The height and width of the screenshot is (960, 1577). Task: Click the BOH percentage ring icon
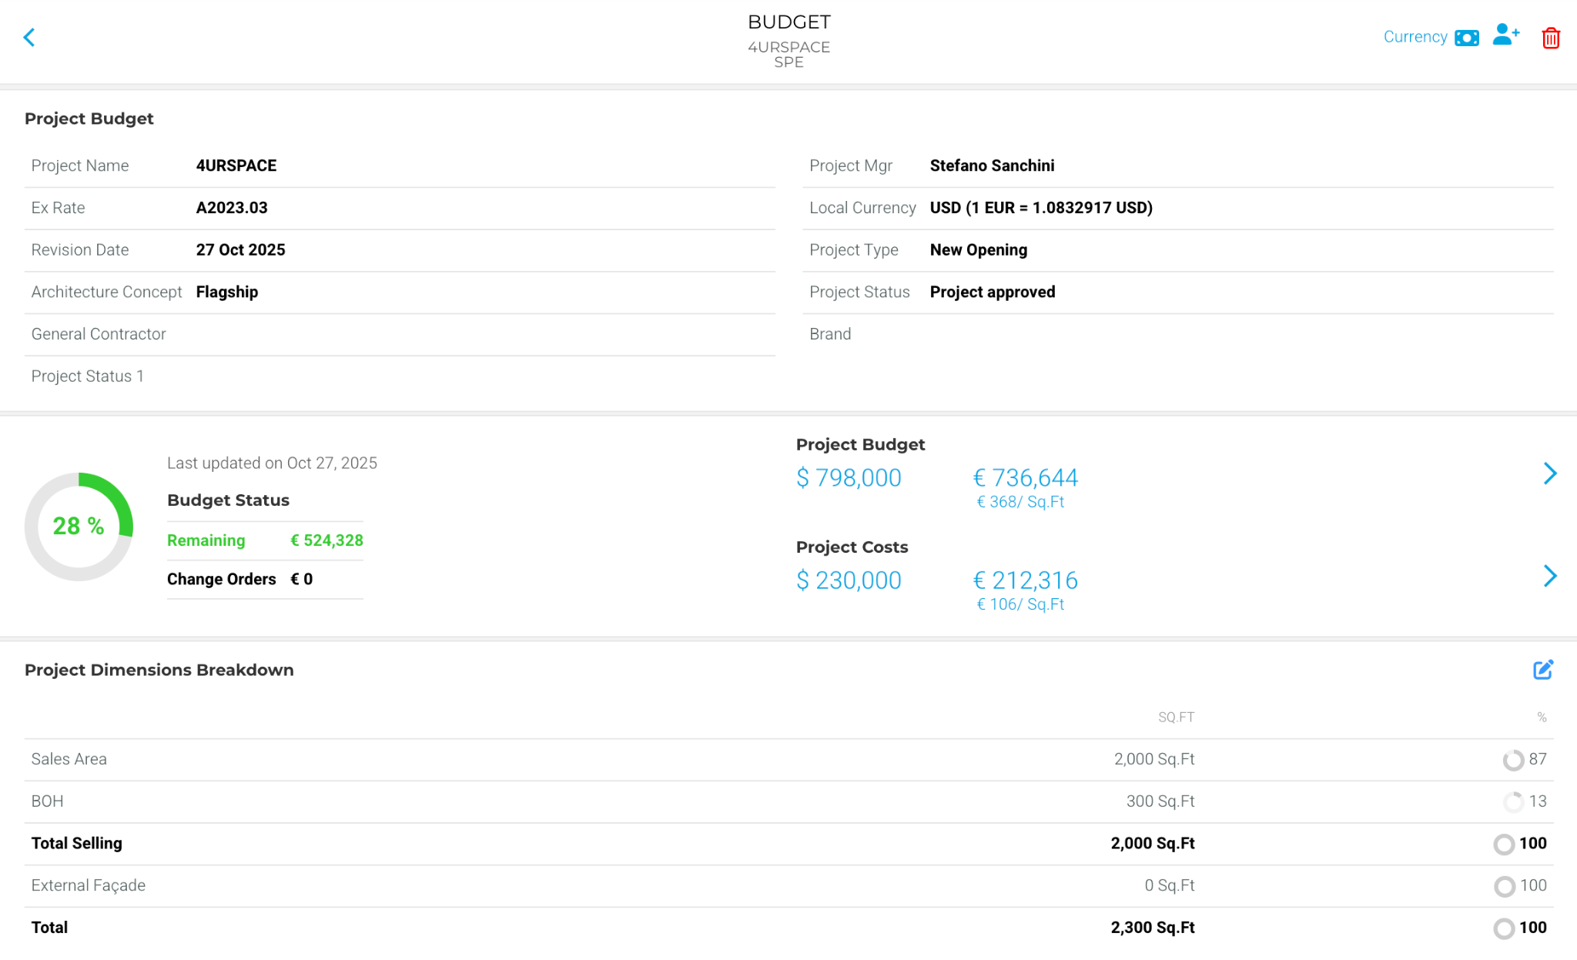point(1512,802)
